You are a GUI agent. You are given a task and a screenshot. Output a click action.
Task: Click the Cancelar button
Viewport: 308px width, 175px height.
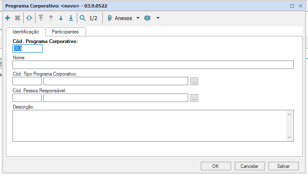250,166
